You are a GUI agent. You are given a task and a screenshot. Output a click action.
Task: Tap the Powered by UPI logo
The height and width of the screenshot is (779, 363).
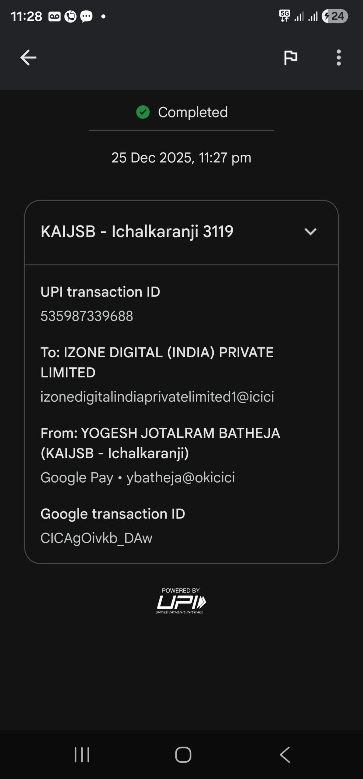click(181, 600)
